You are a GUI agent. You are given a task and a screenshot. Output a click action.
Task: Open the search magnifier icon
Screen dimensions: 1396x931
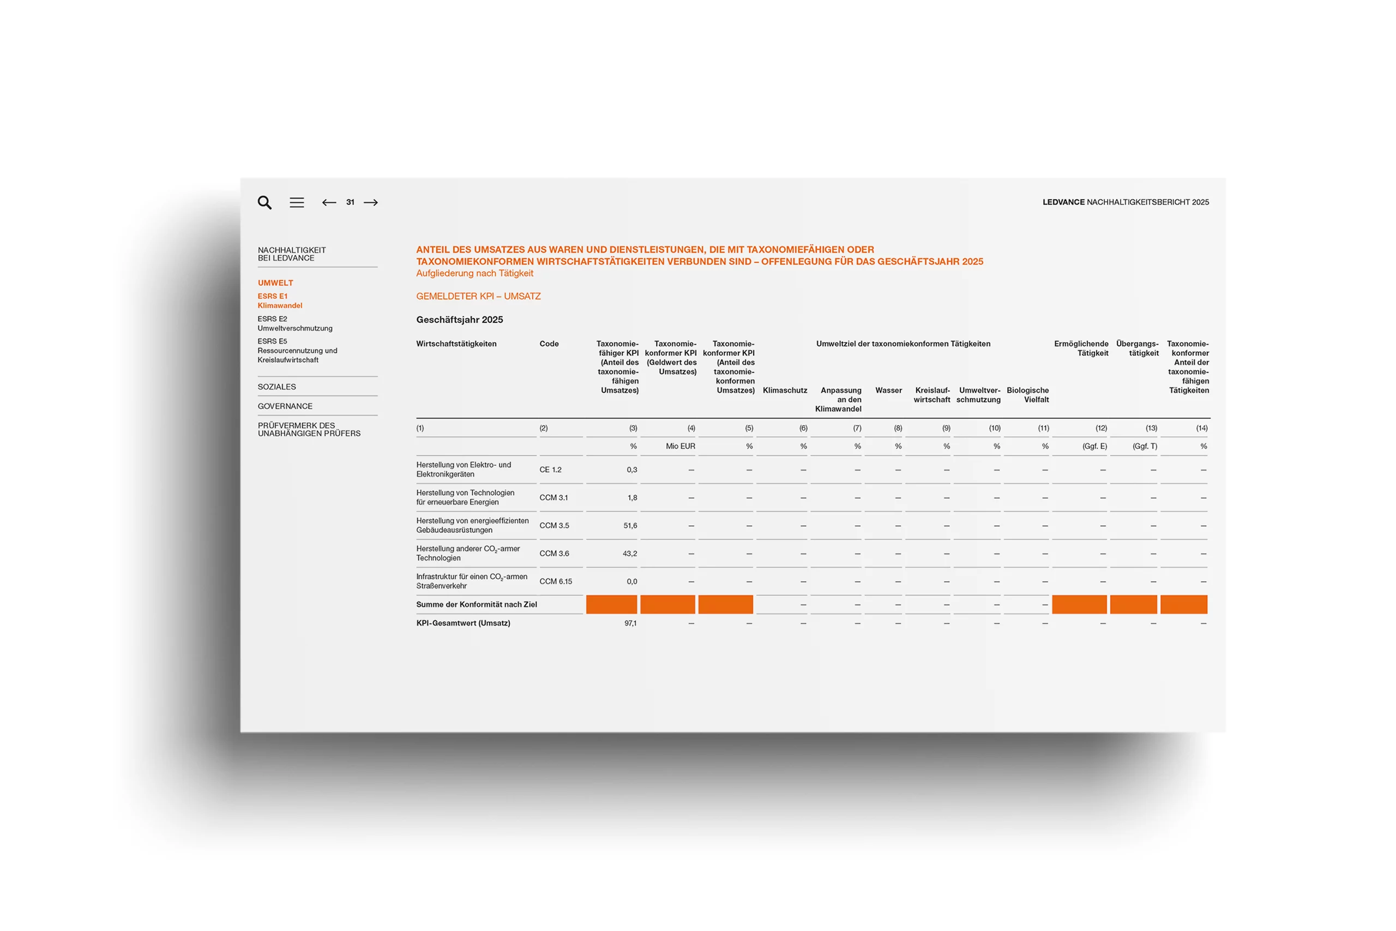coord(264,202)
